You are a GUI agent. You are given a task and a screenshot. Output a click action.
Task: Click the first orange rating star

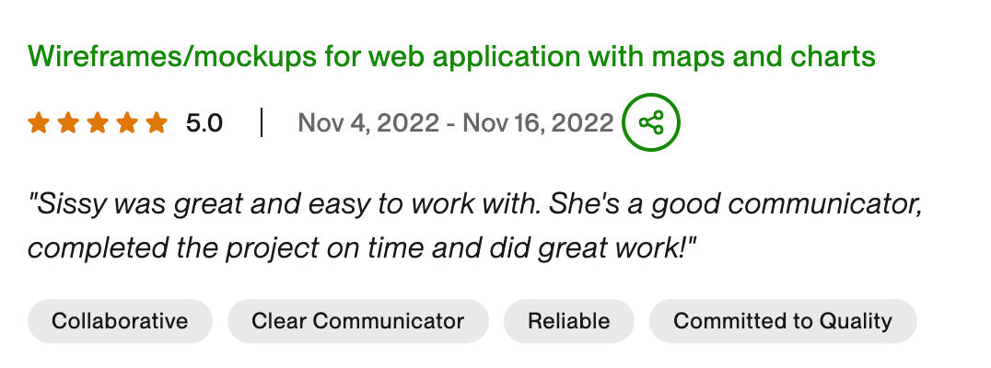pos(38,122)
